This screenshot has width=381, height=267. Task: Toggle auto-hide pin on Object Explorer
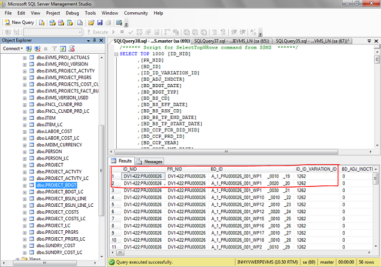point(94,40)
